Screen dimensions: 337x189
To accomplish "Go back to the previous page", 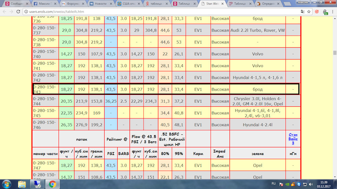I will [x=5, y=12].
